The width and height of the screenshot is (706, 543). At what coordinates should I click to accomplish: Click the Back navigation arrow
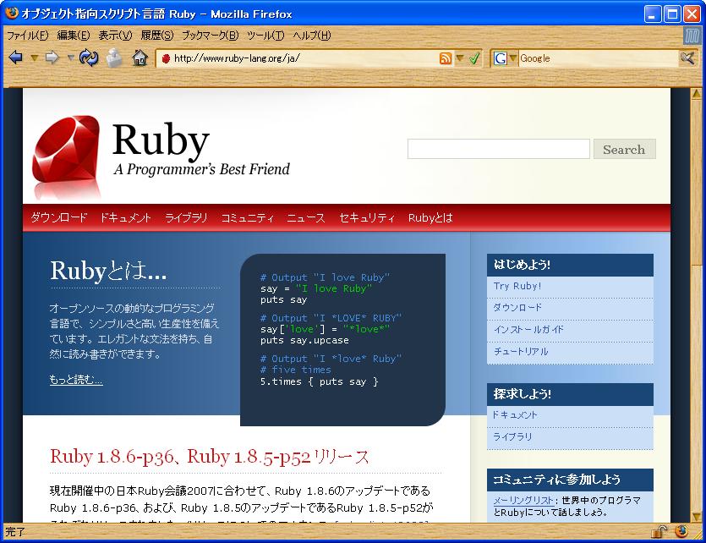(15, 58)
